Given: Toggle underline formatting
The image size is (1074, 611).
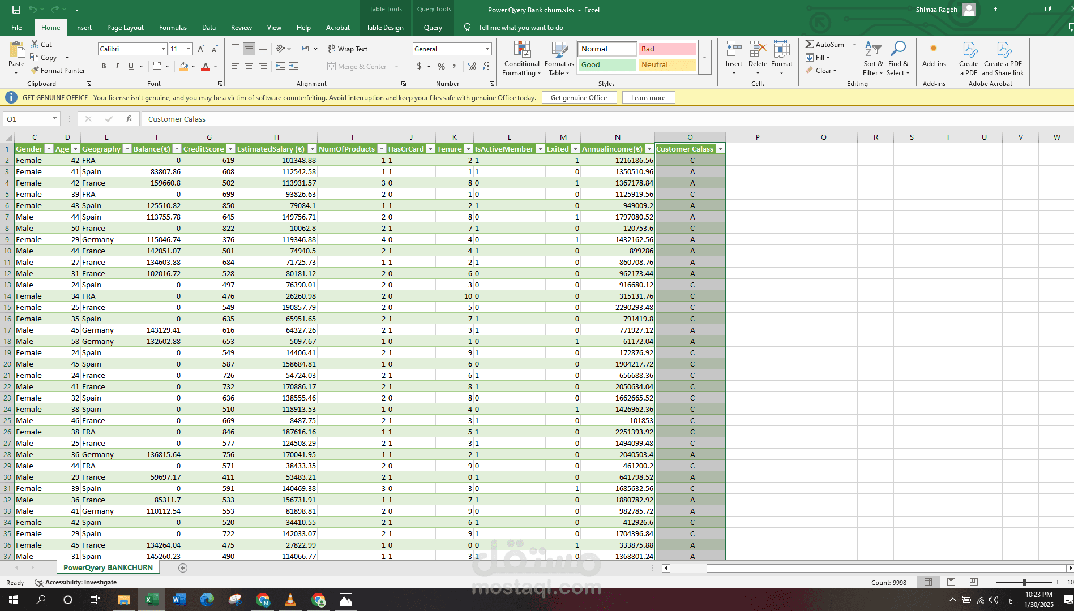Looking at the screenshot, I should pyautogui.click(x=131, y=66).
